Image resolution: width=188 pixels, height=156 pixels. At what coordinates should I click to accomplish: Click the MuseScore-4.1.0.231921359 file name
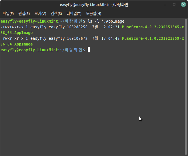(153, 39)
